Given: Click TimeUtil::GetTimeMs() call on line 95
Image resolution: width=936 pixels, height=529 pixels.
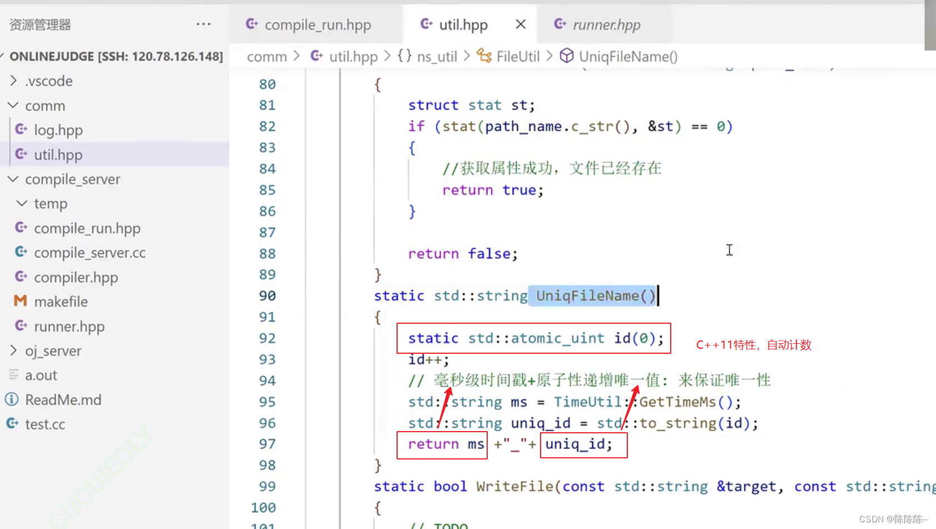Looking at the screenshot, I should (643, 402).
